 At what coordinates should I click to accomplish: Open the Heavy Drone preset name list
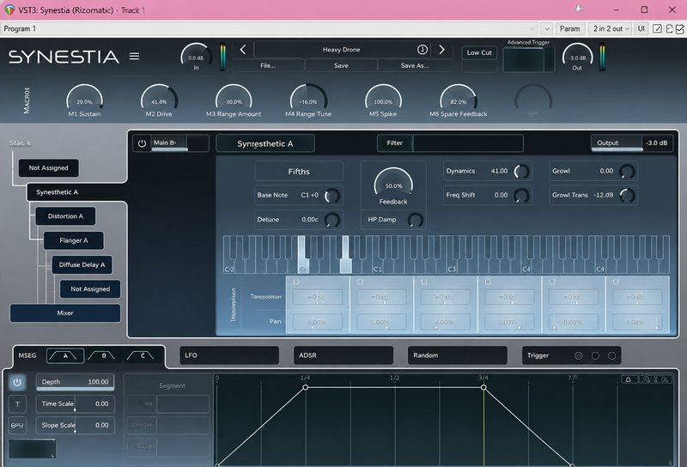pos(341,50)
